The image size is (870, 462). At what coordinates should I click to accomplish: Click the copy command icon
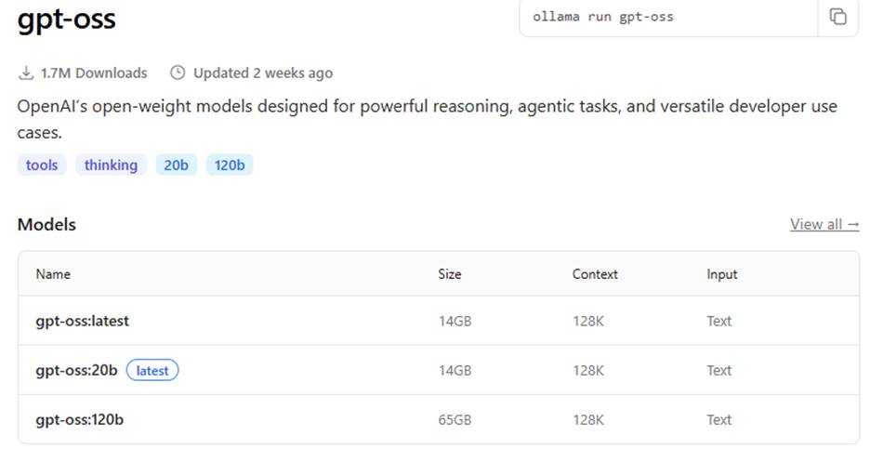pyautogui.click(x=837, y=17)
